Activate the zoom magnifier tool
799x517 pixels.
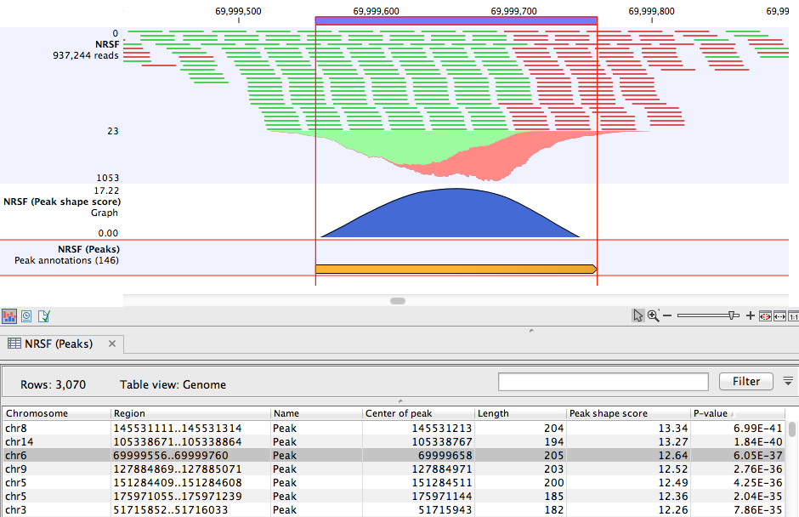click(653, 315)
